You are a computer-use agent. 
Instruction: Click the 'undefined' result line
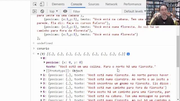coord(45,43)
